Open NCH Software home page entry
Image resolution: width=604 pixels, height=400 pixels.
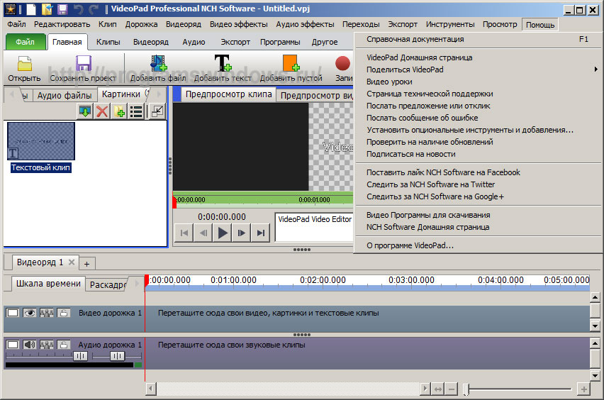tap(427, 228)
